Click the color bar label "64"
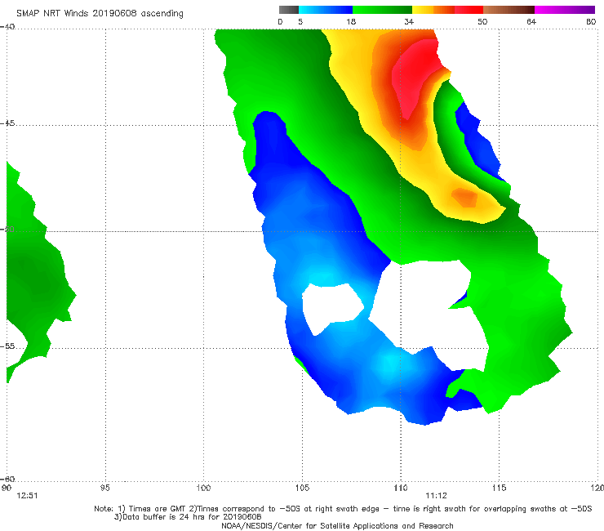 [531, 21]
